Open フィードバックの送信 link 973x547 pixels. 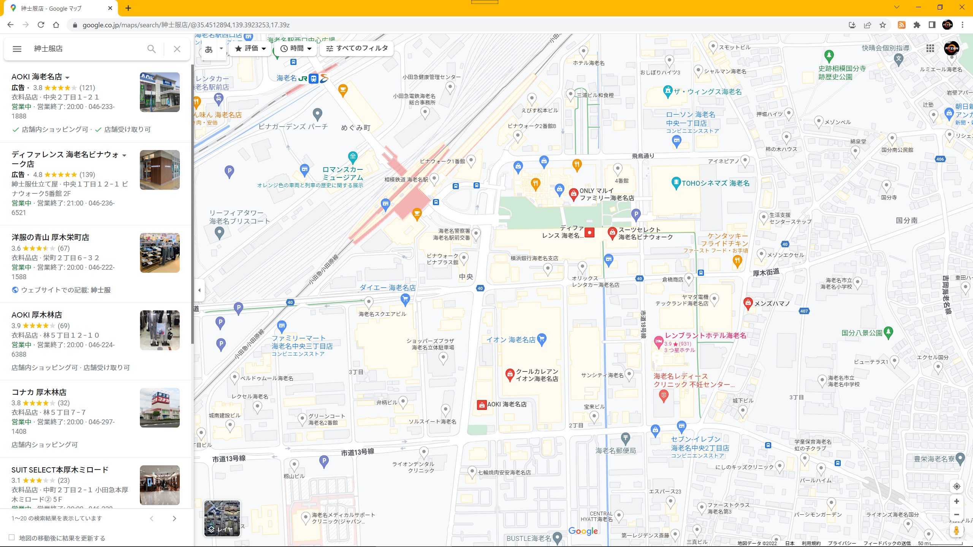click(887, 543)
